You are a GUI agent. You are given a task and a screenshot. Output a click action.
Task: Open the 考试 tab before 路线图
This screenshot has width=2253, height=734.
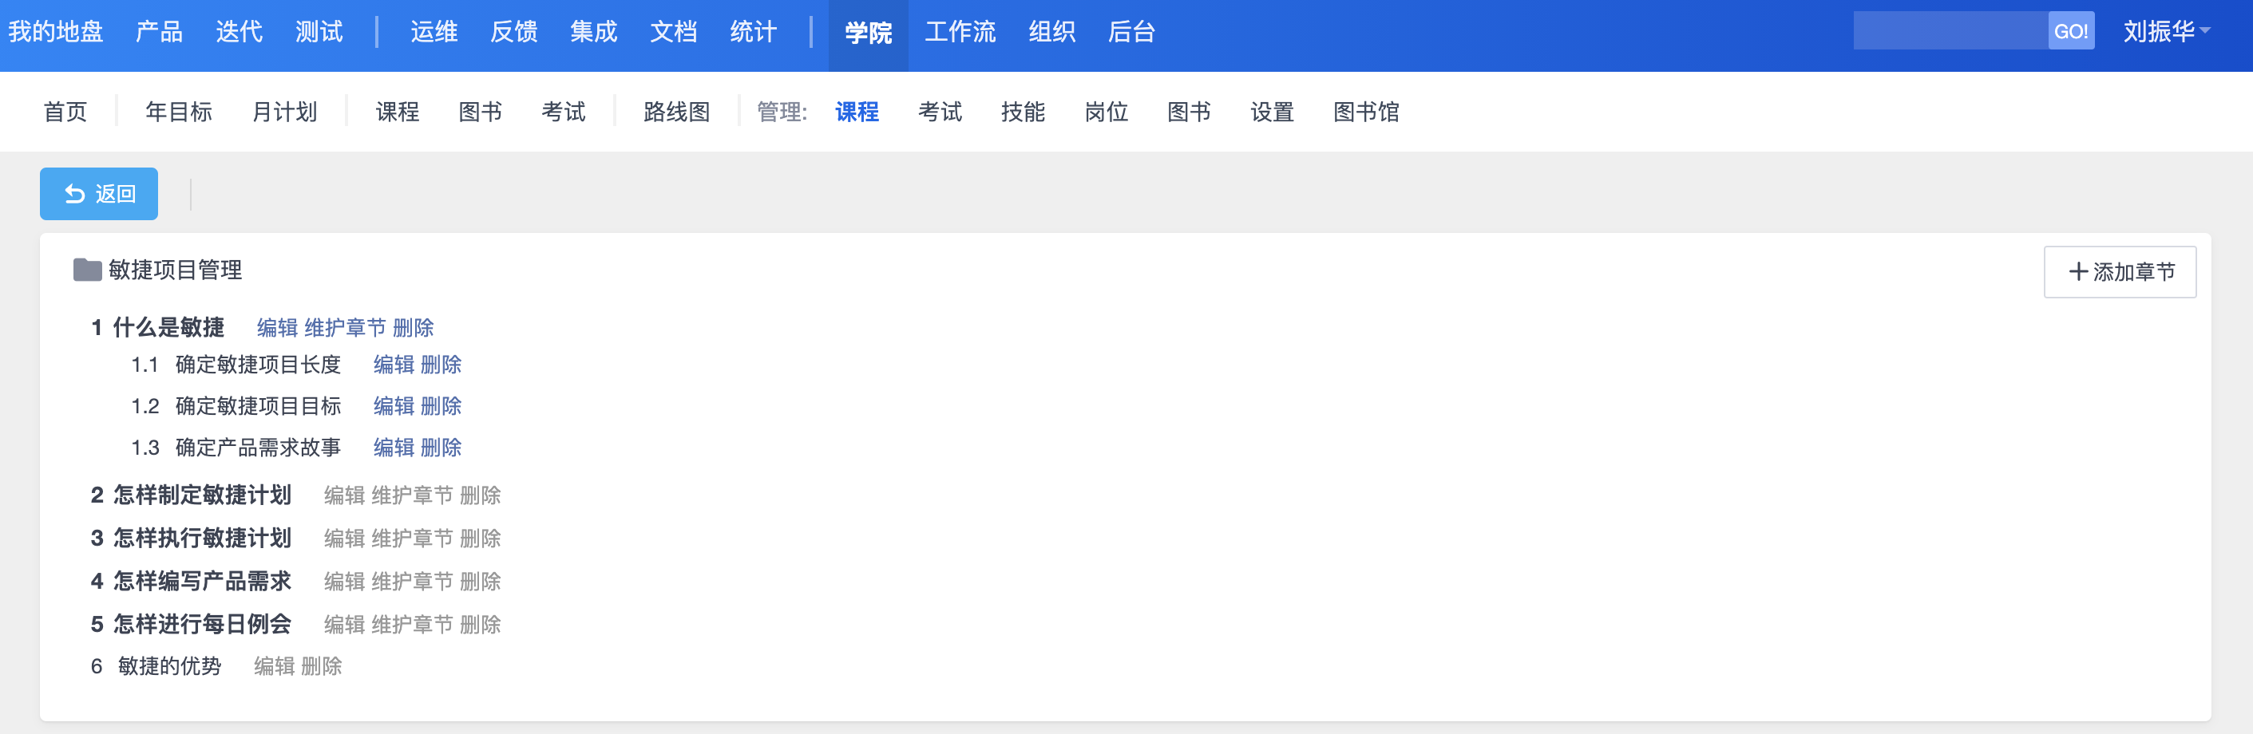[564, 112]
